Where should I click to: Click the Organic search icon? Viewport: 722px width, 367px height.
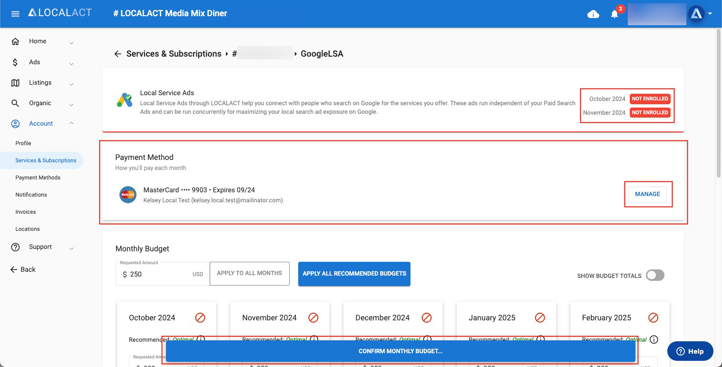(15, 103)
